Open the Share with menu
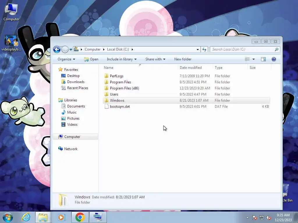The height and width of the screenshot is (223, 298). tap(155, 59)
